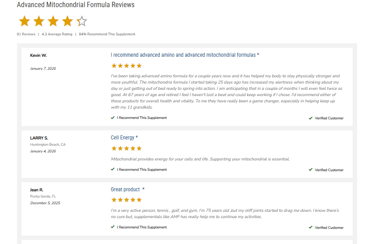Click reviewer name Kevin W.
This screenshot has height=244, width=388.
38,55
